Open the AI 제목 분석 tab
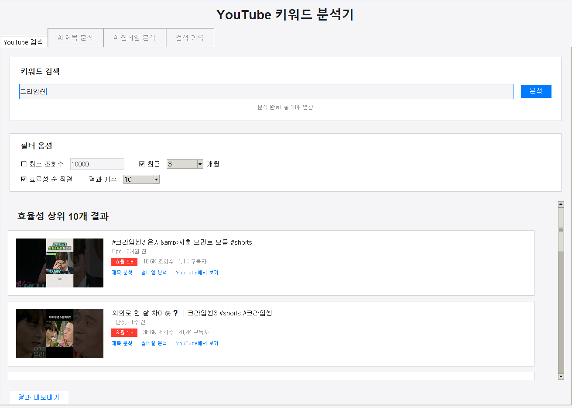Viewport: 572px width, 408px height. [x=75, y=38]
